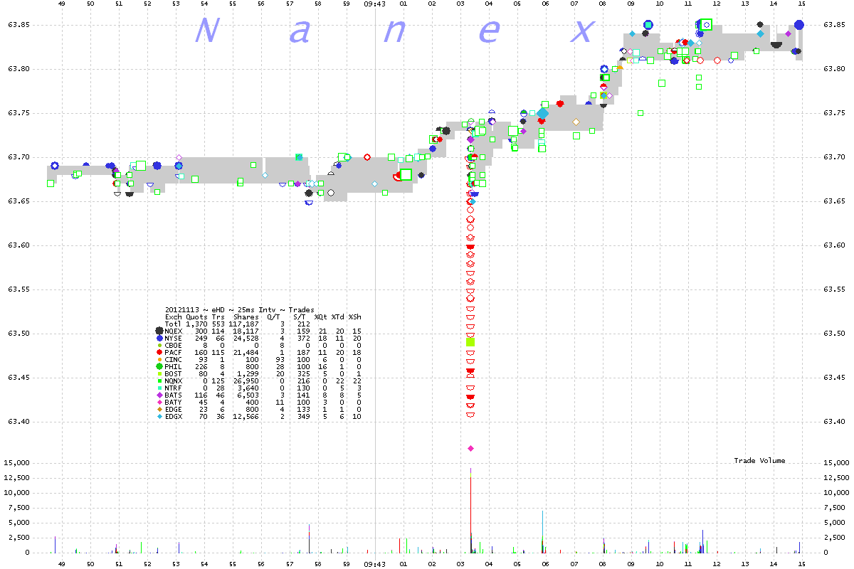The image size is (854, 569).
Task: Click 2,500 on the right volume axis
Action: pyautogui.click(x=834, y=537)
